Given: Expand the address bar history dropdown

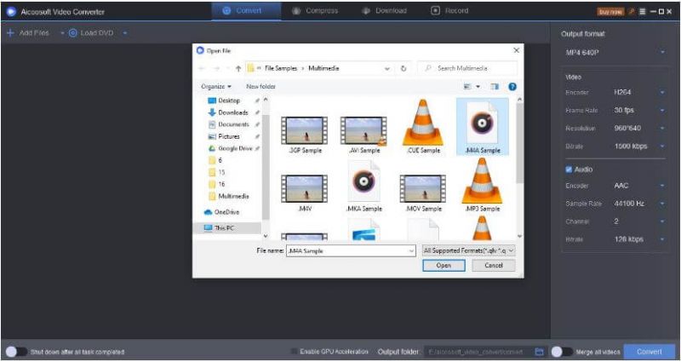Looking at the screenshot, I should (386, 69).
